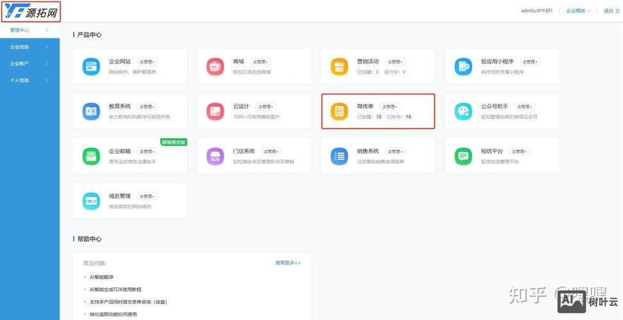Click 去管理 for 轻应用小程序

click(530, 62)
